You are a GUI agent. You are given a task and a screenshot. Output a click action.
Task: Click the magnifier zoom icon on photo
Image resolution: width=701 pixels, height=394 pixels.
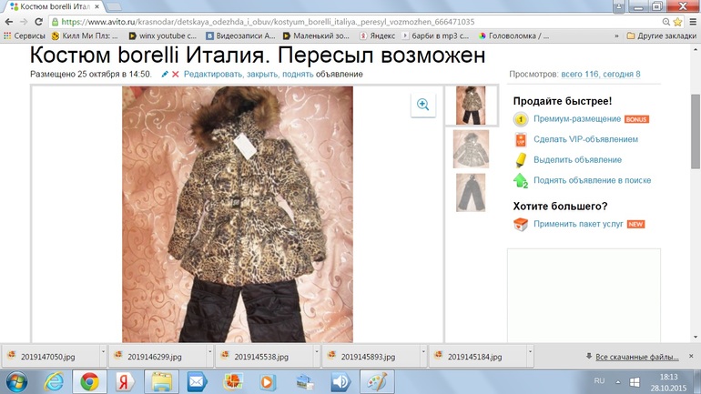pyautogui.click(x=422, y=105)
